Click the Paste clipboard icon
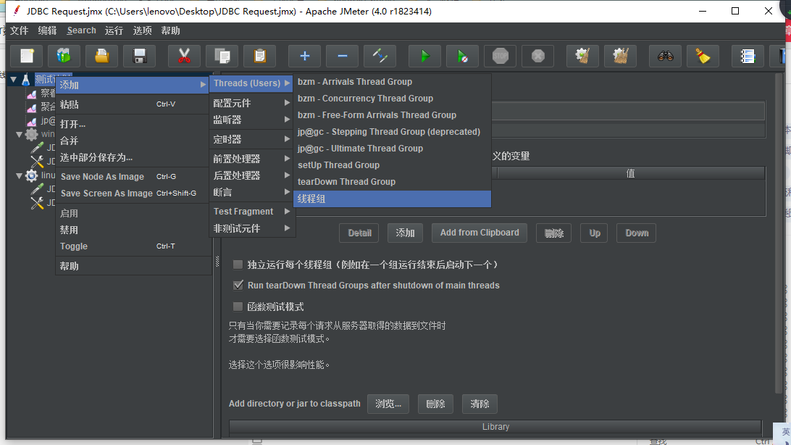 tap(260, 56)
